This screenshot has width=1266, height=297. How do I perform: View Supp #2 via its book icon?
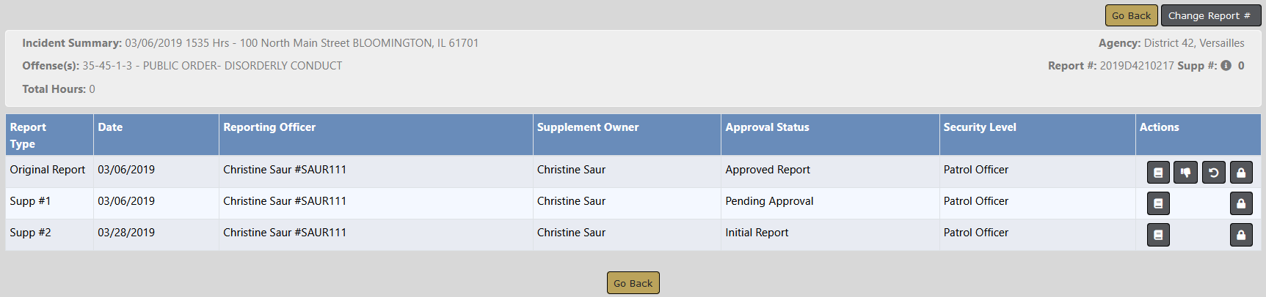coord(1158,235)
